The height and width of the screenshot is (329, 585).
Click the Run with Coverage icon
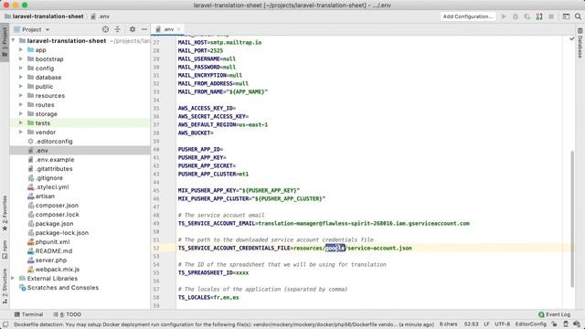tap(526, 16)
